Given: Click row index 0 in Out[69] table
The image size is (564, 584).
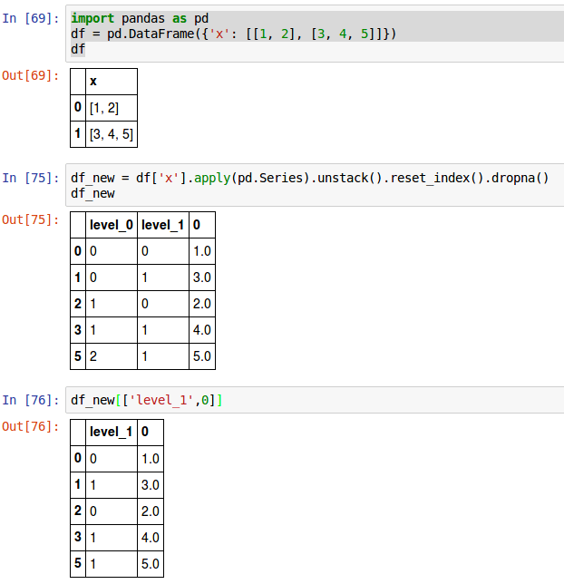Looking at the screenshot, I should [x=78, y=108].
